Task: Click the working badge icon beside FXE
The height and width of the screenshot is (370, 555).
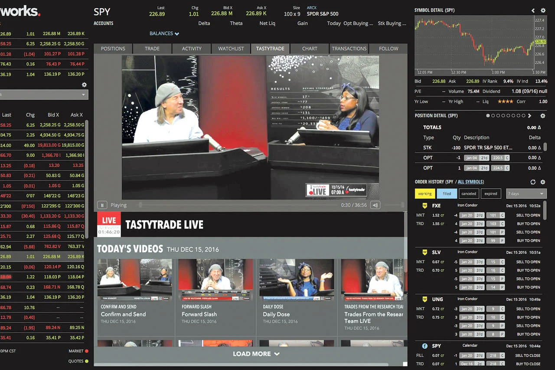Action: pyautogui.click(x=425, y=206)
